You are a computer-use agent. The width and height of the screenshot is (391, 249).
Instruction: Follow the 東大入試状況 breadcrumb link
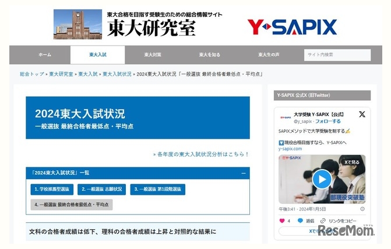click(117, 74)
